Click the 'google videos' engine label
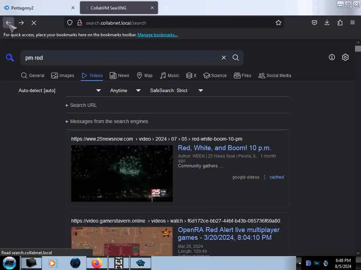 pyautogui.click(x=245, y=177)
